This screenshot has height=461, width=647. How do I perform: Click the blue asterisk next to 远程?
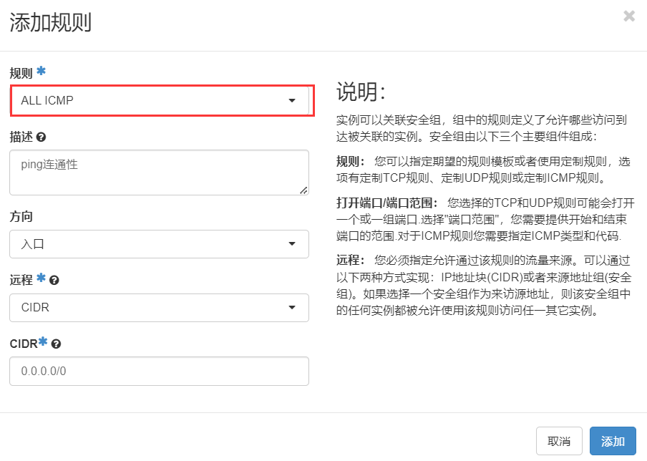(x=41, y=278)
